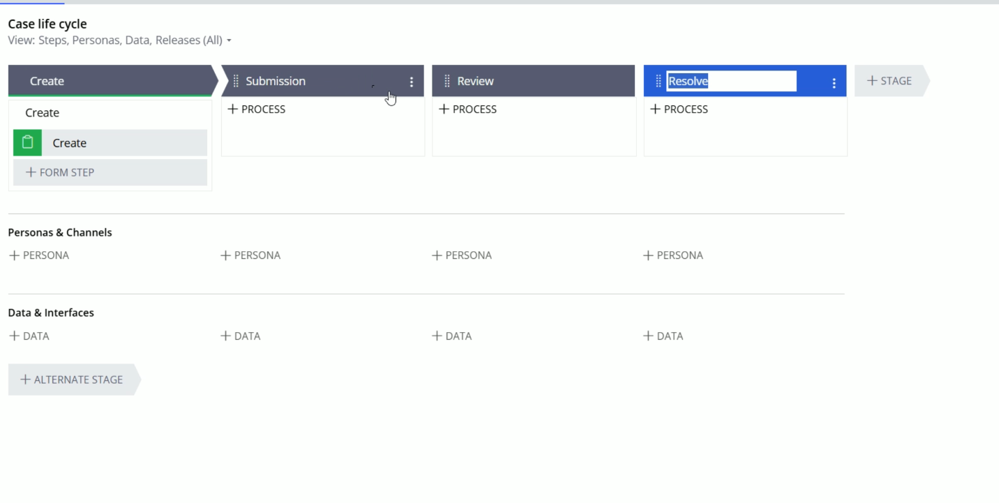999x503 pixels.
Task: Add a process under Review stage
Action: [x=468, y=109]
